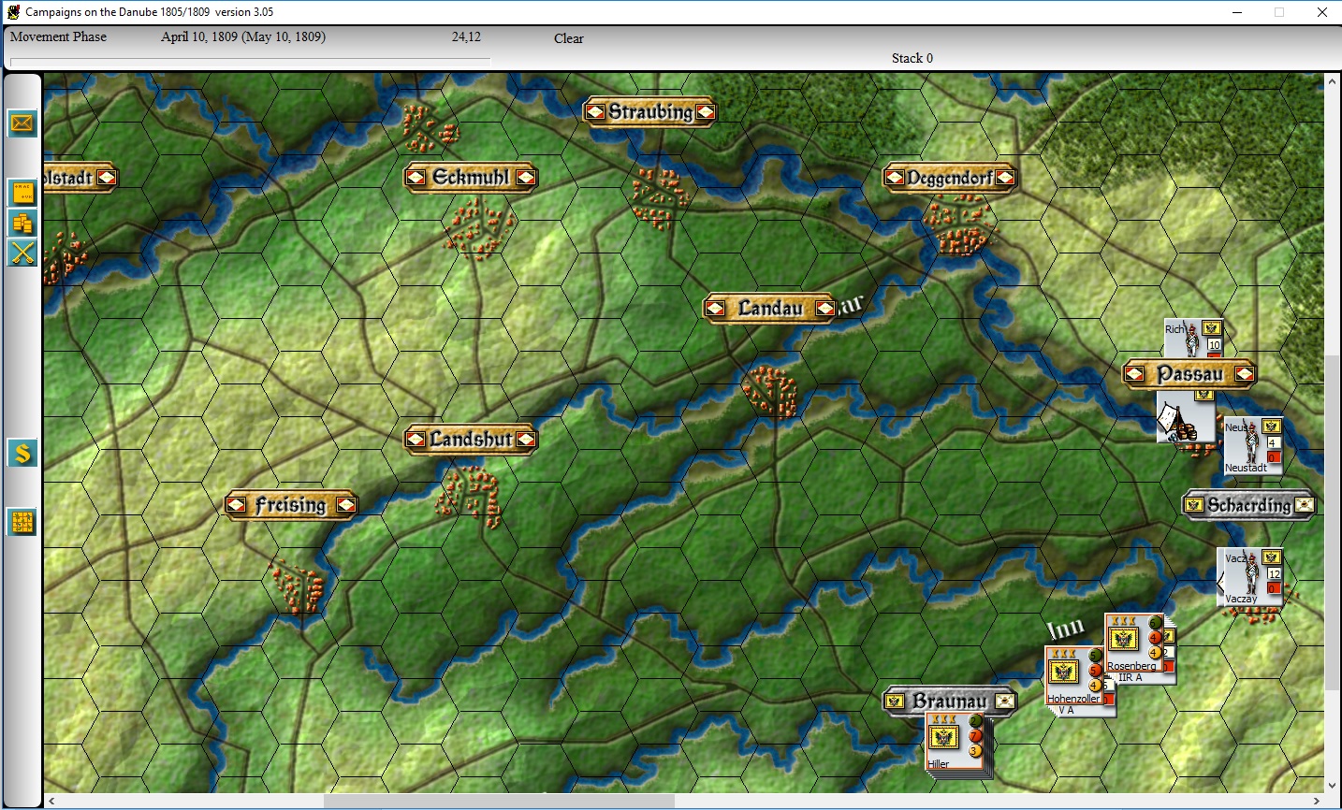The image size is (1342, 810).
Task: Select the Hiller corps unit counter
Action: pos(955,742)
